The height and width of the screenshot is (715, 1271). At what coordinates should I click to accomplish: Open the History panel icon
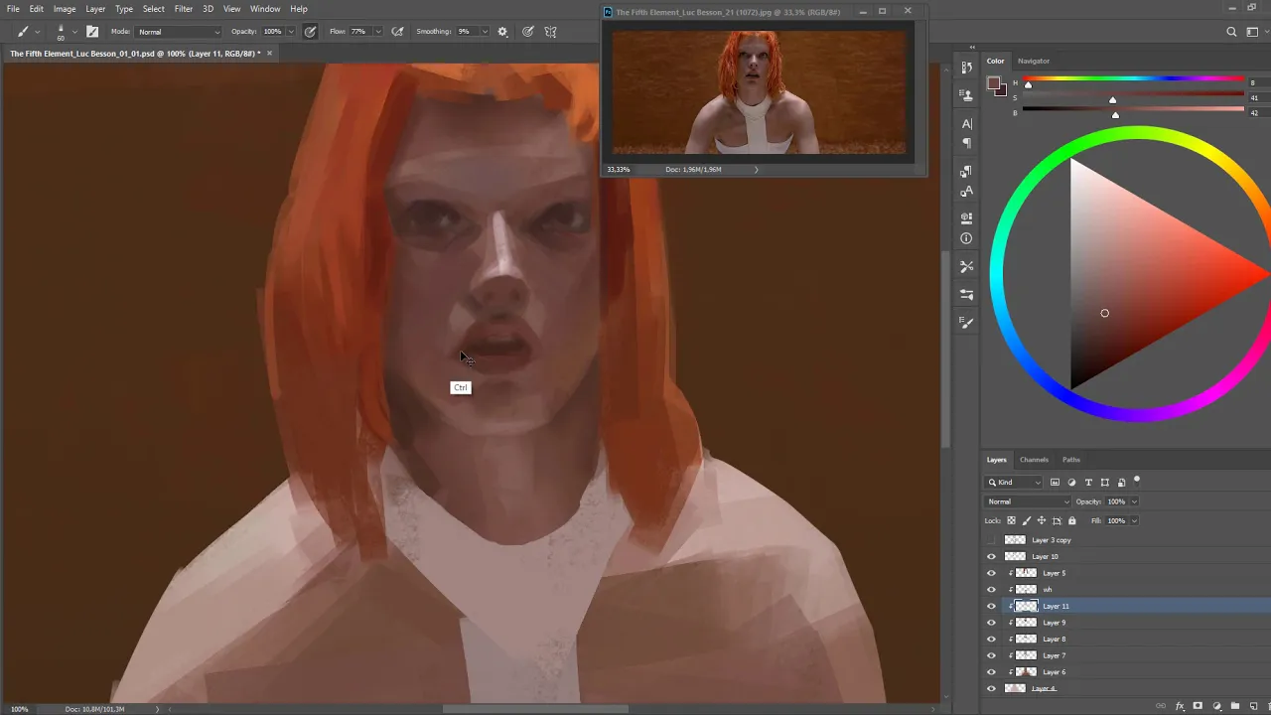tap(967, 68)
